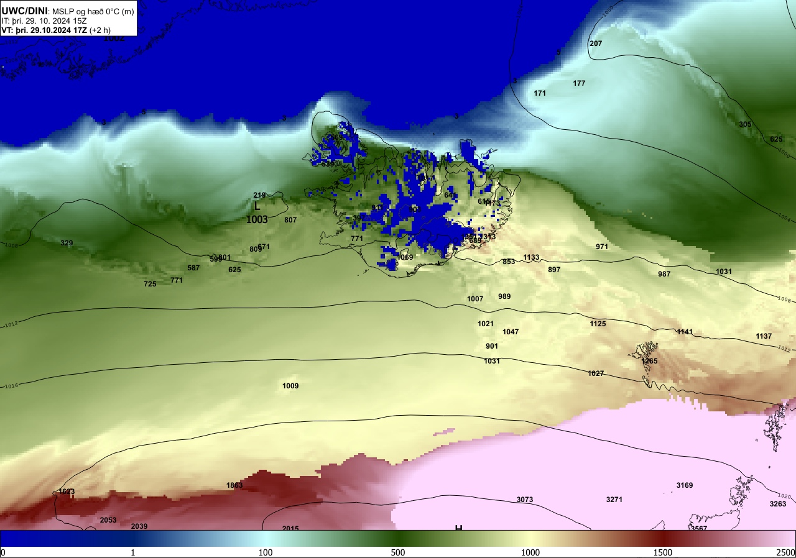The width and height of the screenshot is (796, 558).
Task: Click the 587 height label
Action: pos(193,268)
